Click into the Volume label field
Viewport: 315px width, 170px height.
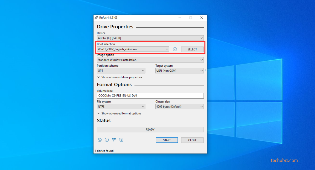[x=150, y=96]
